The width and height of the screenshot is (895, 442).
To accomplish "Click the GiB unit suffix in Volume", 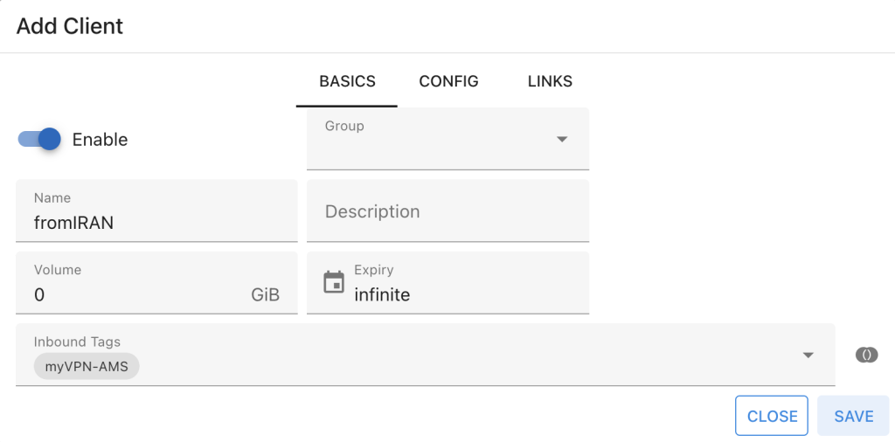I will tap(265, 295).
